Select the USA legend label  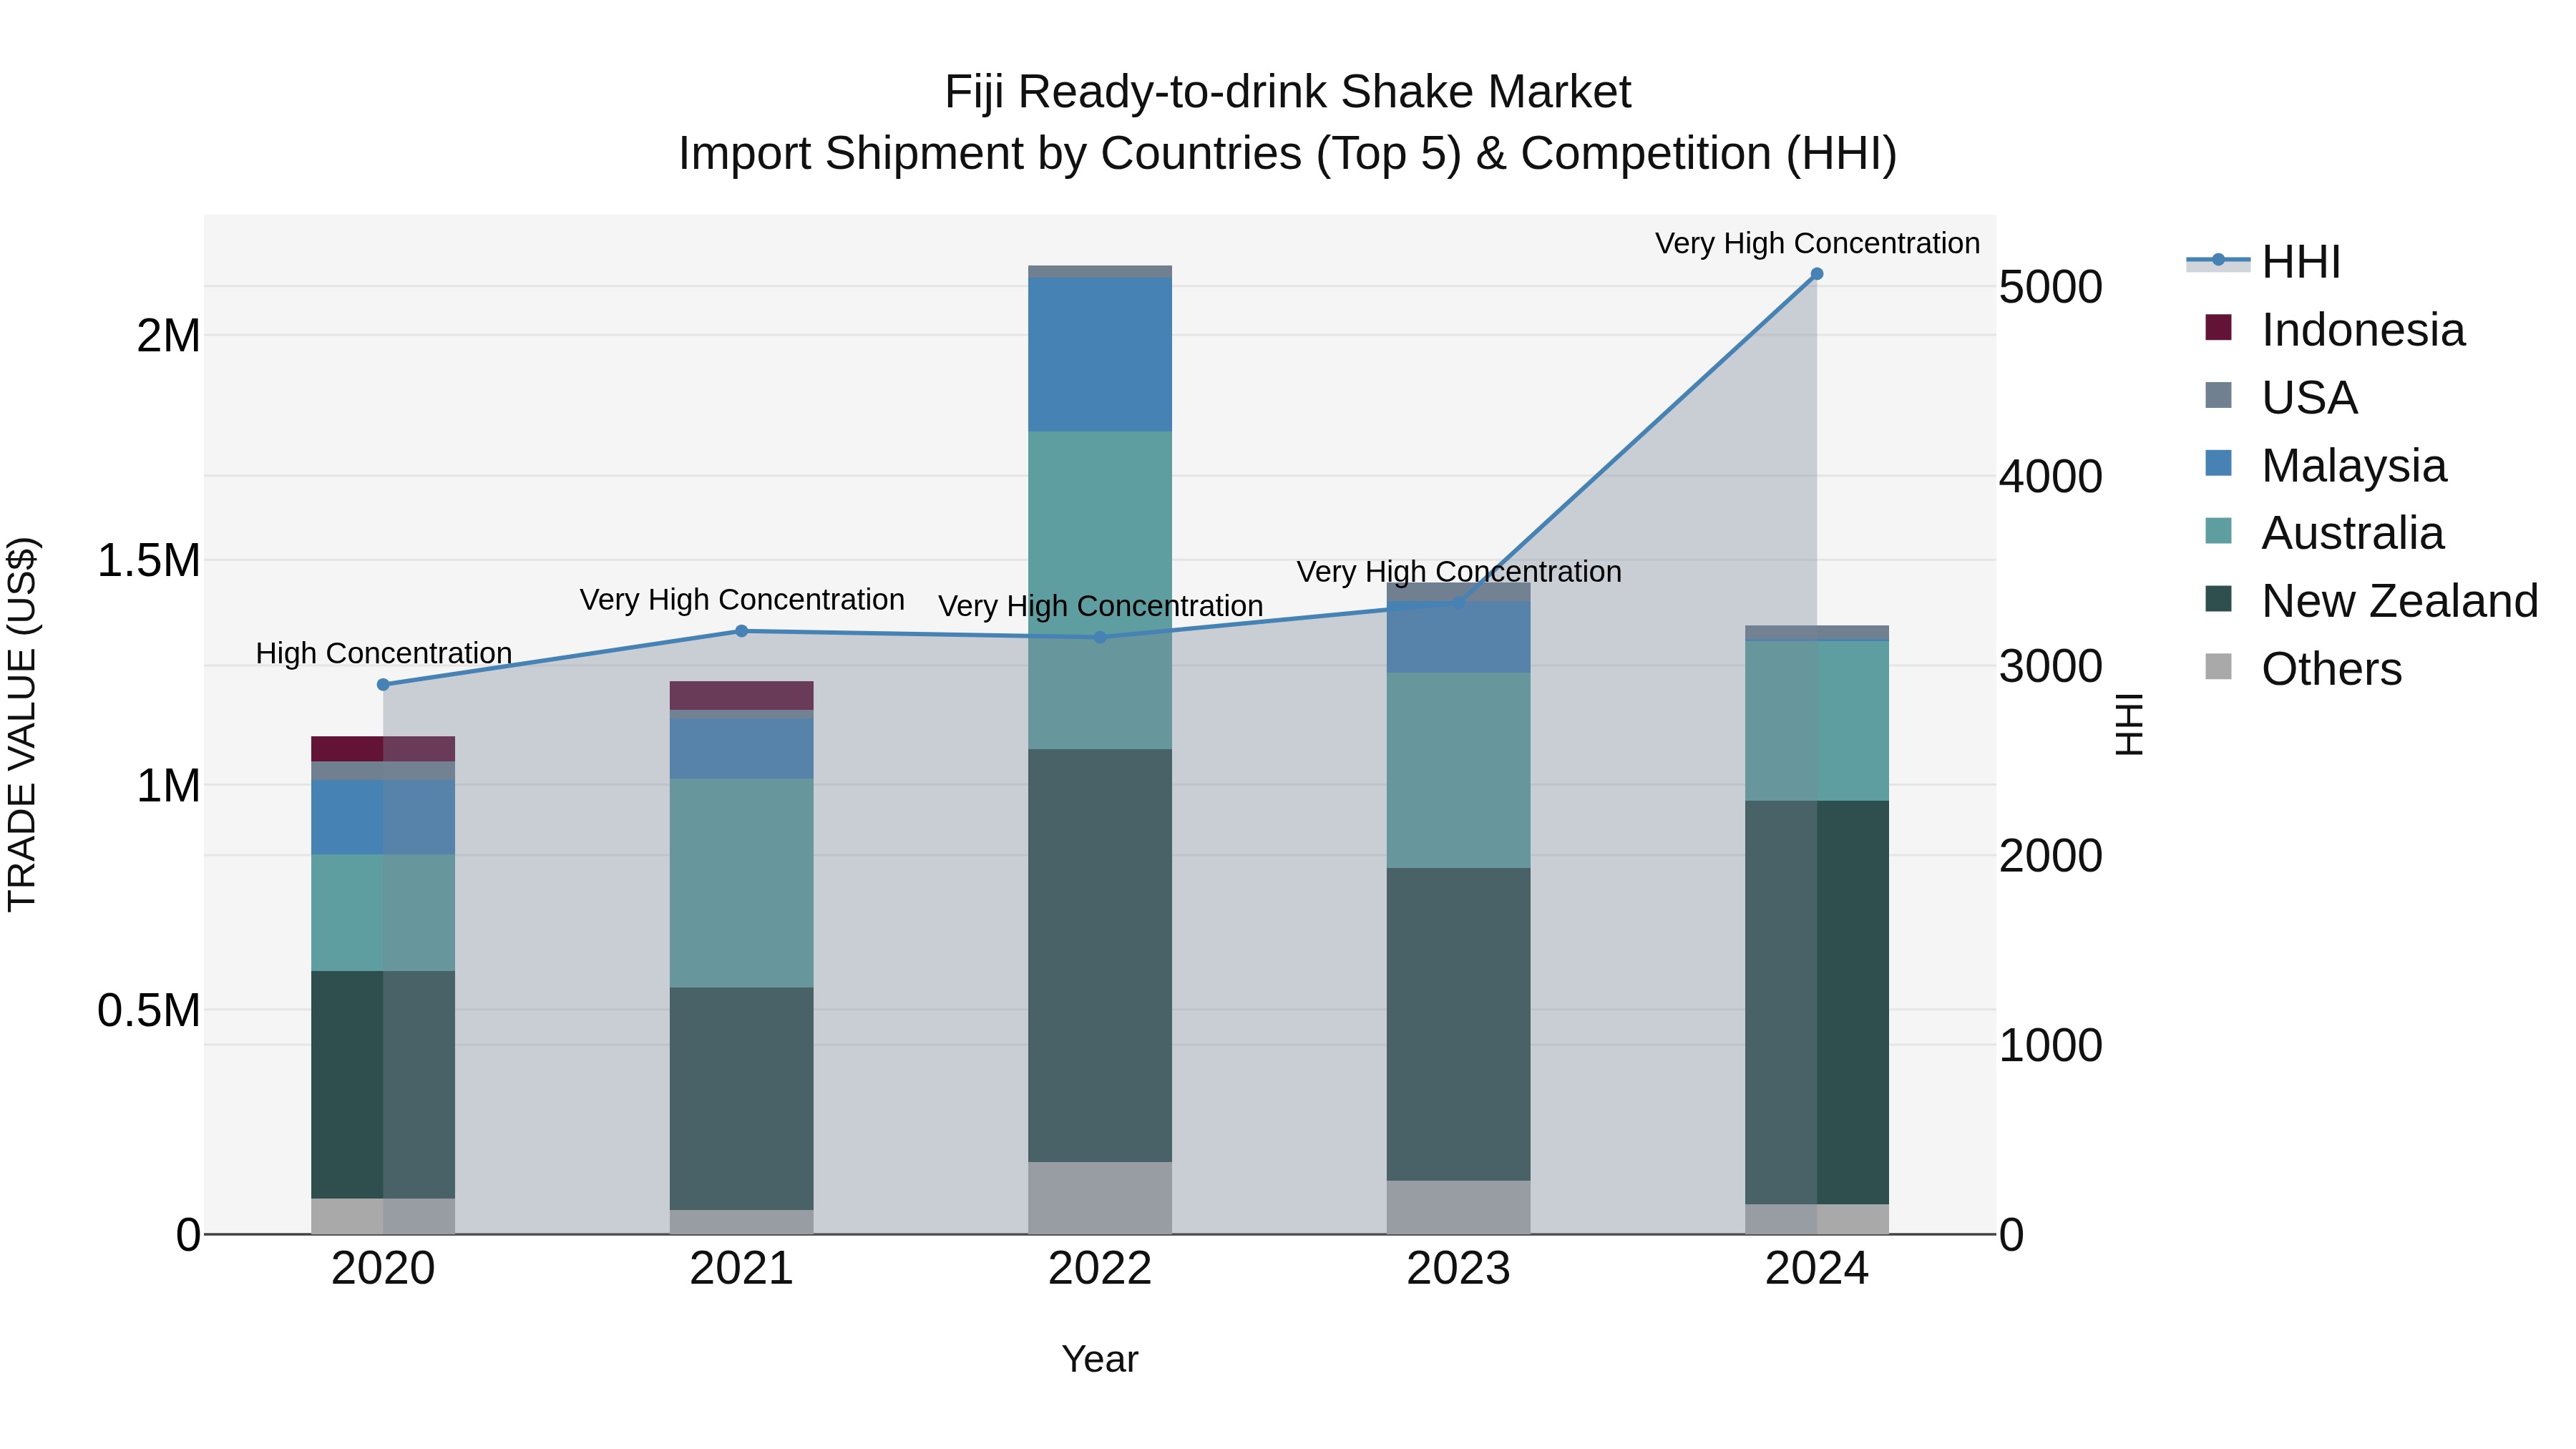click(x=2309, y=398)
